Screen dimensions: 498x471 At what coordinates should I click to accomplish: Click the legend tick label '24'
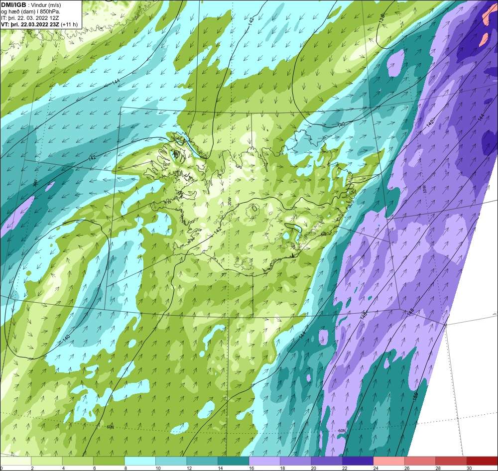pos(375,468)
